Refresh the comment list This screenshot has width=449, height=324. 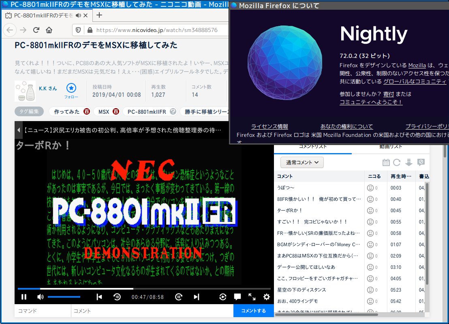(397, 162)
